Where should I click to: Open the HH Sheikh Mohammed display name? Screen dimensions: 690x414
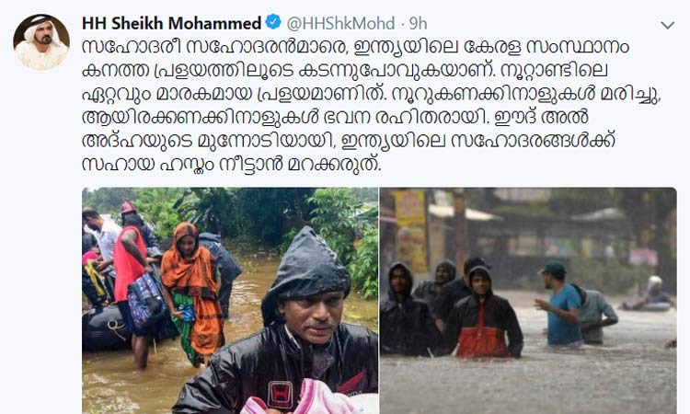pyautogui.click(x=172, y=23)
